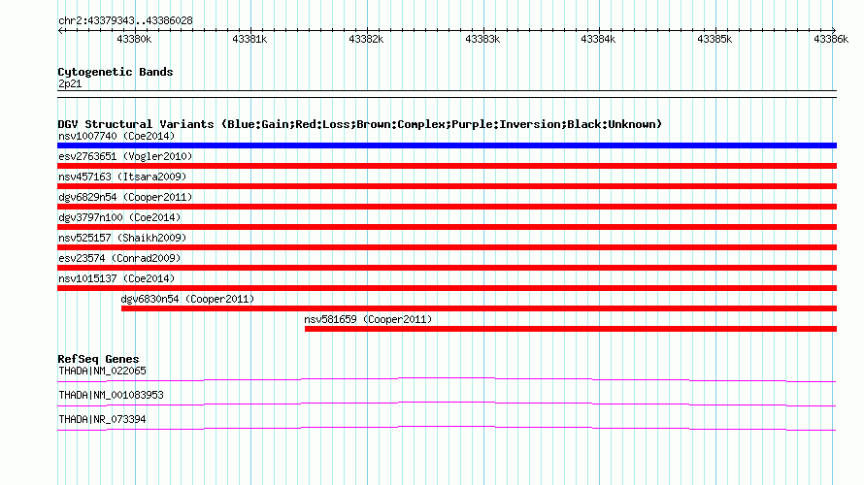Image resolution: width=864 pixels, height=485 pixels.
Task: Open variant label dgv3797n100 (Coe2014)
Action: [x=119, y=217]
